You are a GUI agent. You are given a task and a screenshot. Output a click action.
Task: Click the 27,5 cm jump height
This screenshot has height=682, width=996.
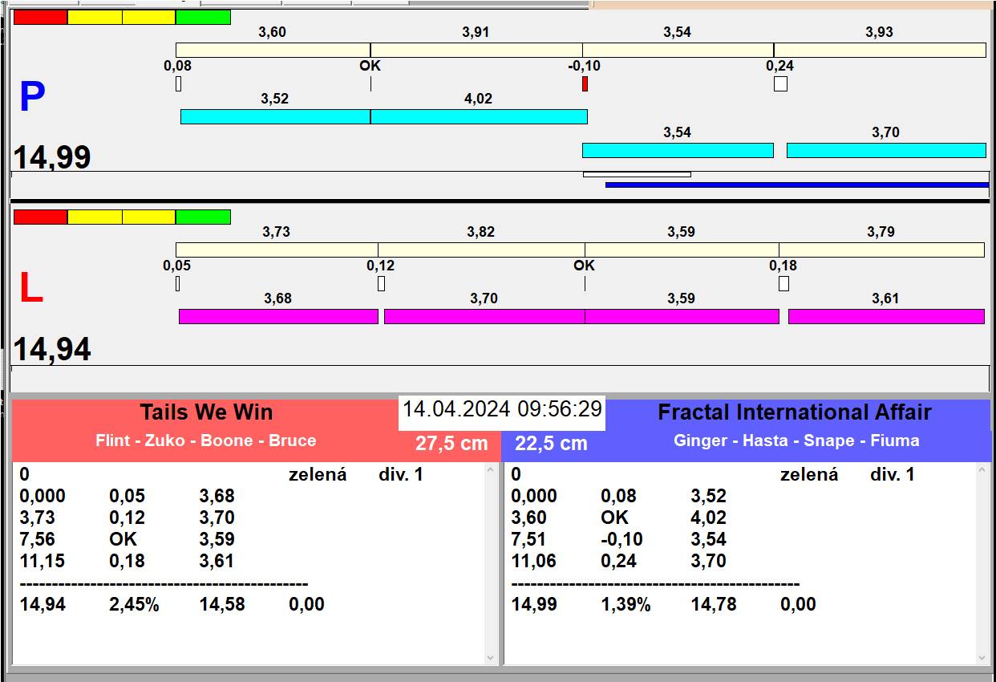(451, 444)
